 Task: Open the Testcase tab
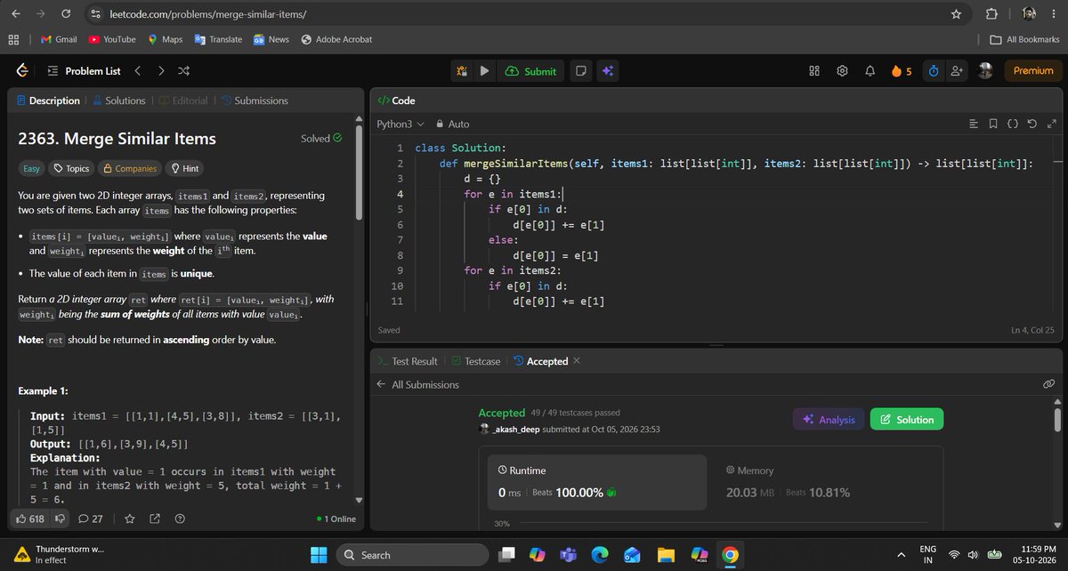(x=475, y=361)
